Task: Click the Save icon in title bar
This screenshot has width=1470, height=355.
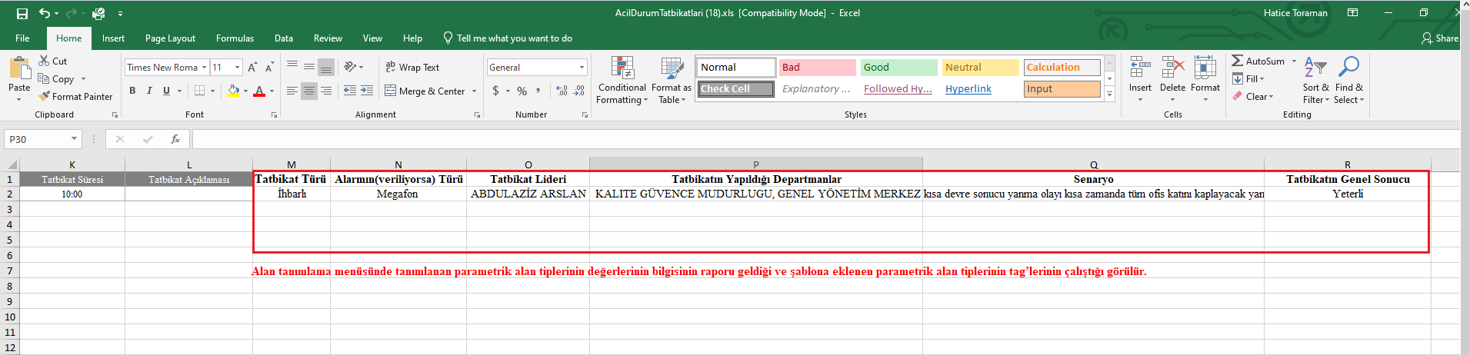Action: tap(22, 13)
